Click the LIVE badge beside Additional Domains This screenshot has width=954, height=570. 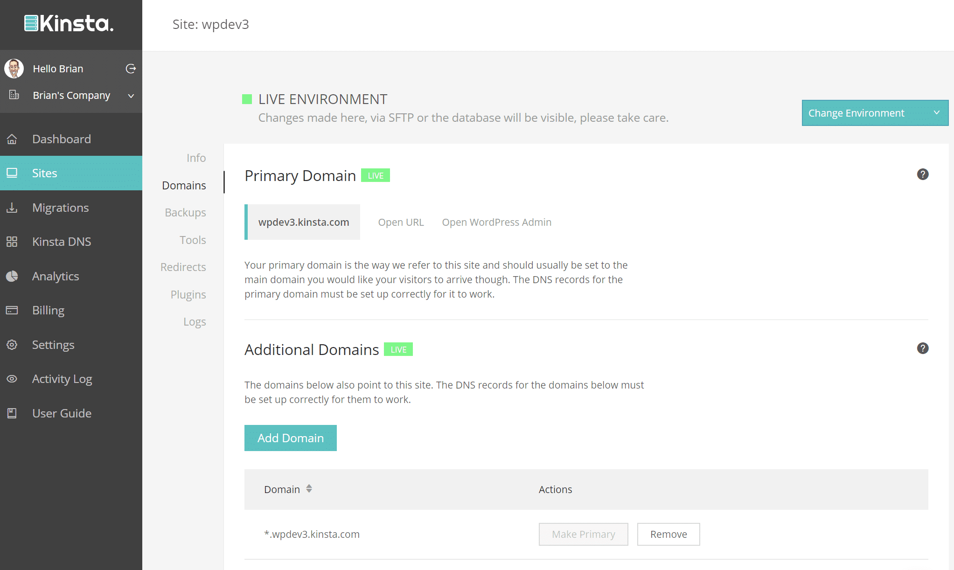[x=398, y=349]
